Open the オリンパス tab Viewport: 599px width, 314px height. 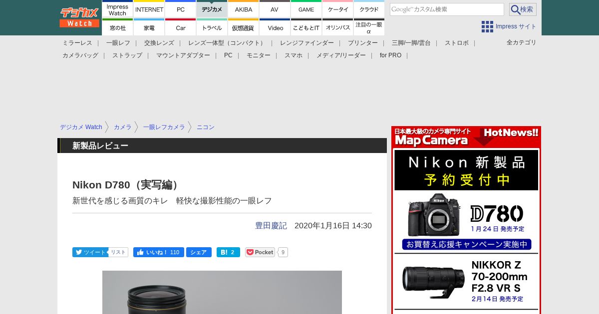tap(338, 27)
